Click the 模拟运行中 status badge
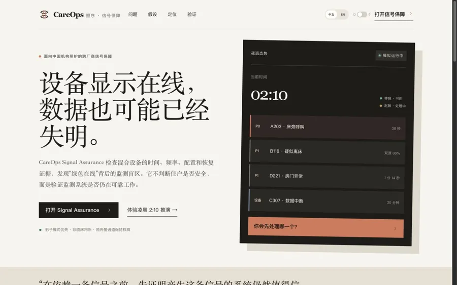The height and width of the screenshot is (285, 457). (391, 56)
